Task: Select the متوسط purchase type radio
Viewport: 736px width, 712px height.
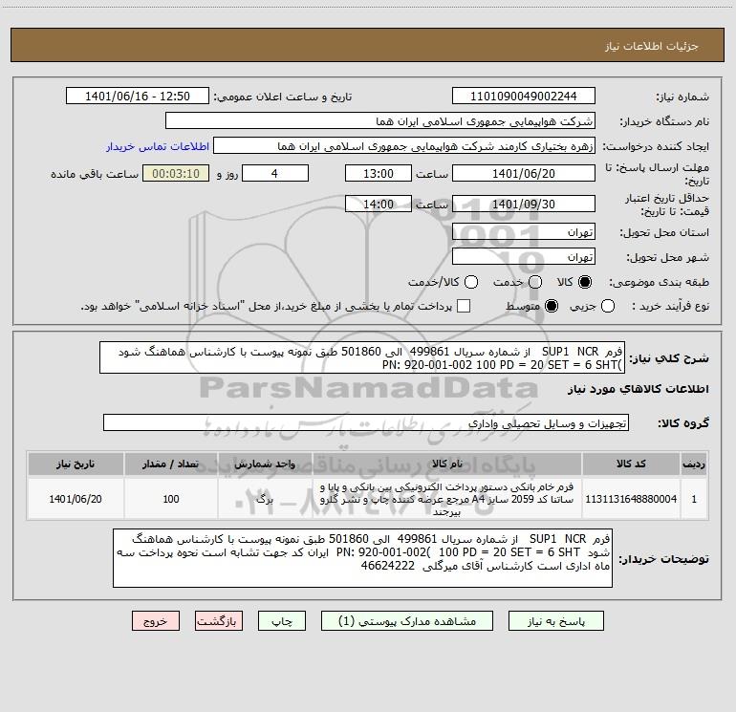Action: point(552,307)
